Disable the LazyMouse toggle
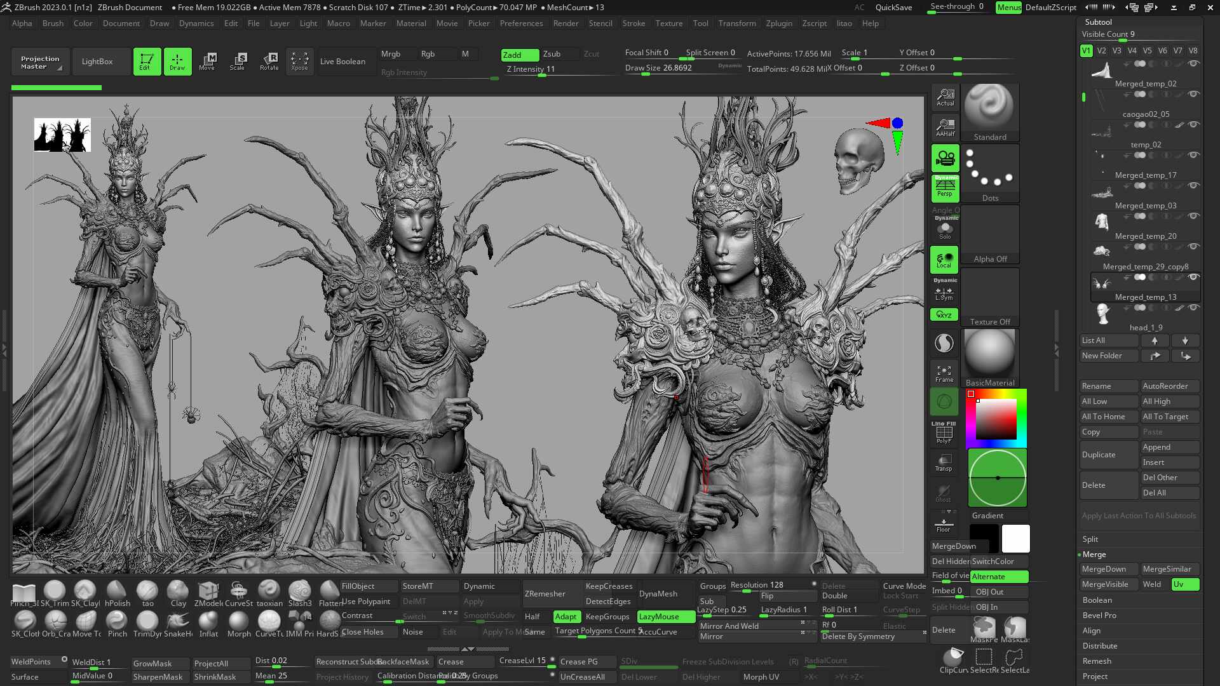Viewport: 1220px width, 686px height. point(665,617)
